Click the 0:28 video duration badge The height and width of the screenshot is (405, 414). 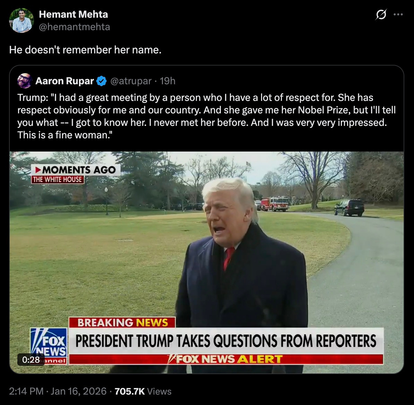click(31, 360)
